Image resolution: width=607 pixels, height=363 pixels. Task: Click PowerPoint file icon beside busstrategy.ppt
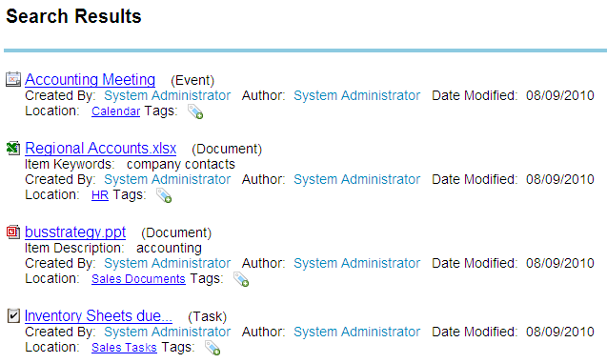13,232
